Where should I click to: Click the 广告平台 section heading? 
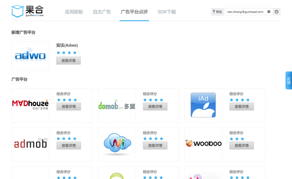point(19,79)
